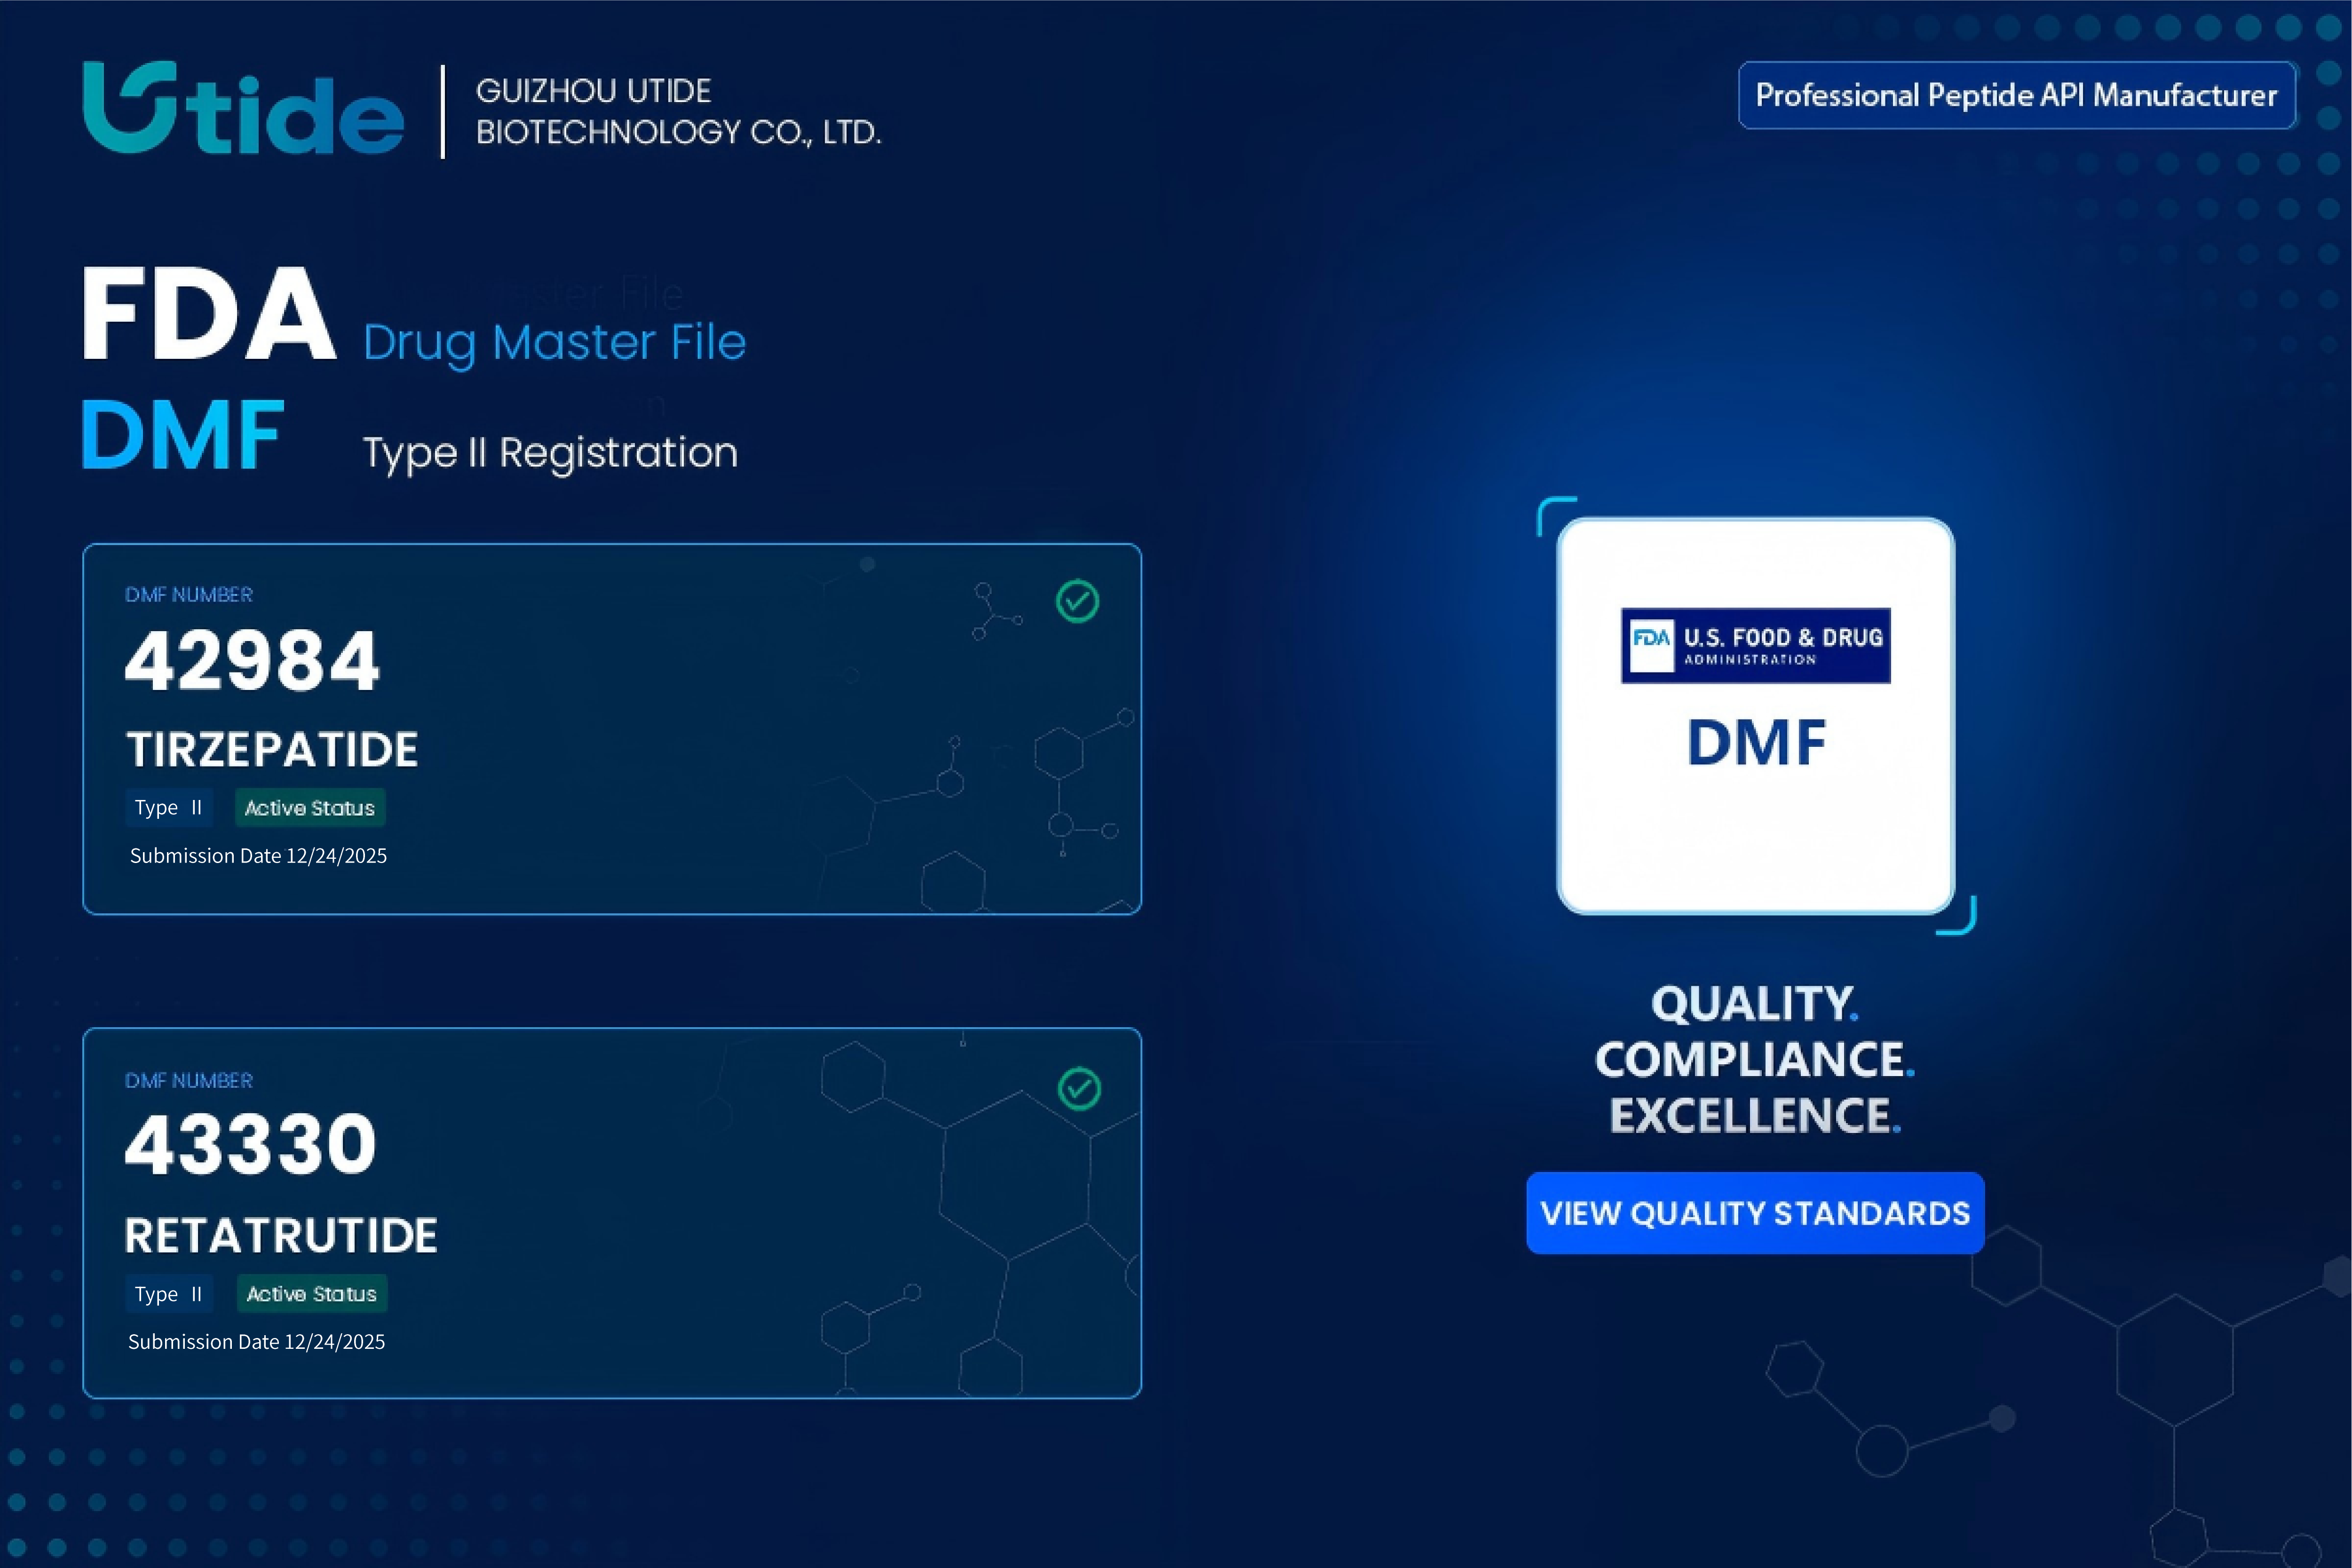2352x1568 pixels.
Task: Select the Active Status tag on Tirzepatide
Action: [x=310, y=808]
